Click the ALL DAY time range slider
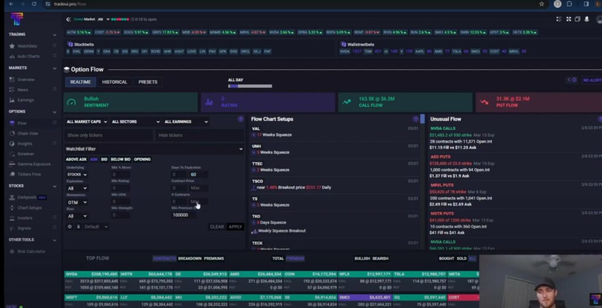602x308 pixels. coord(250,86)
